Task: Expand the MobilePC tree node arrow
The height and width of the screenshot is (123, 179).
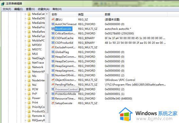Action: (25, 40)
